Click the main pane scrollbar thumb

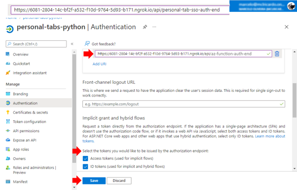tap(295, 100)
